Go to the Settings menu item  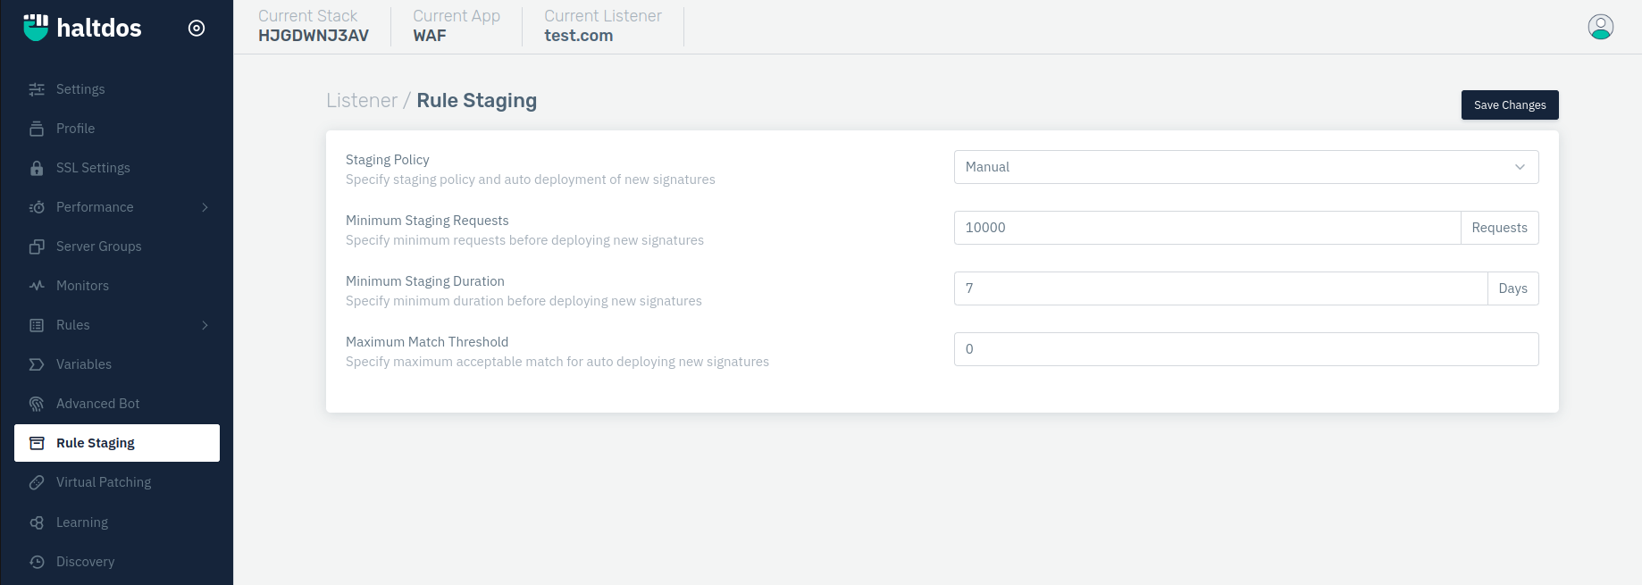(80, 89)
